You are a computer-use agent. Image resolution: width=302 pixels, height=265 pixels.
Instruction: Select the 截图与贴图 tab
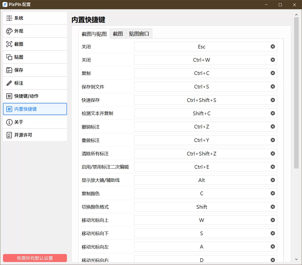pyautogui.click(x=94, y=33)
